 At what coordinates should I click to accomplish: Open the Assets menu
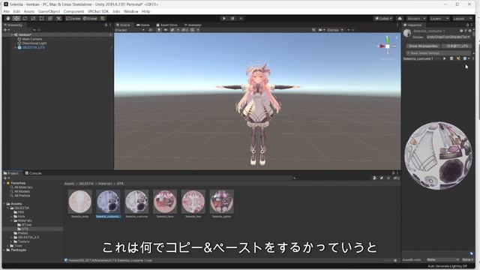[29, 11]
